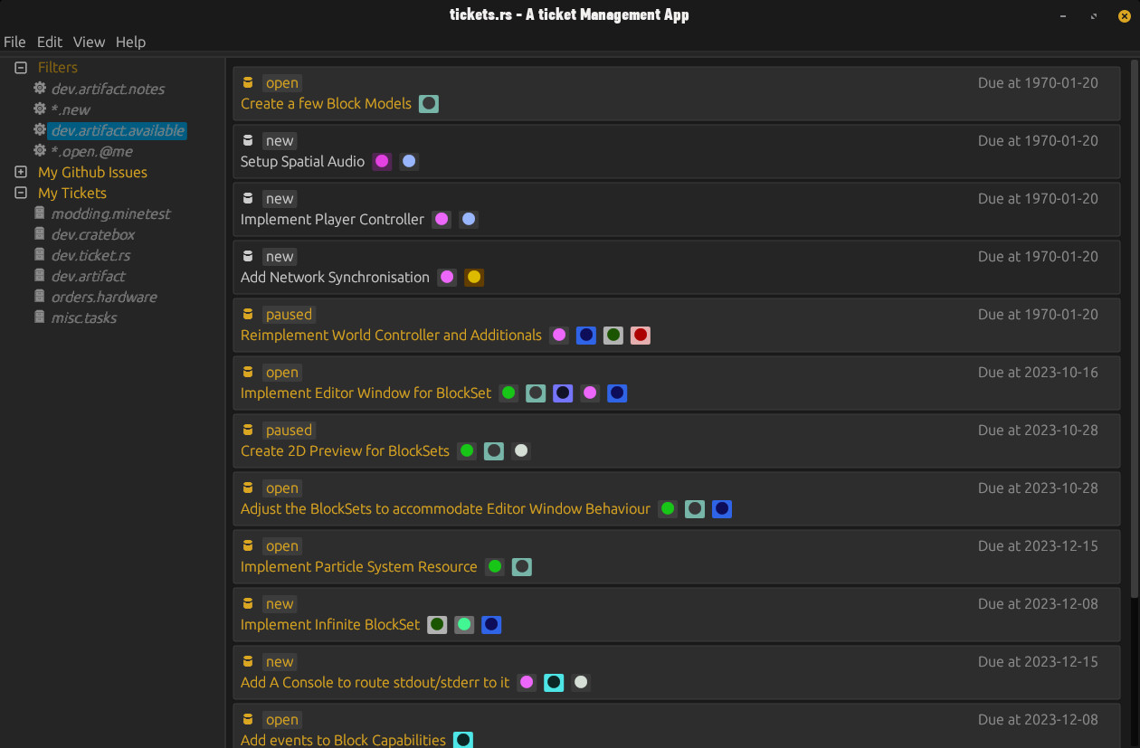1140x748 pixels.
Task: Click the paused badge on Create 2D Preview for BlockSets
Action: 289,430
